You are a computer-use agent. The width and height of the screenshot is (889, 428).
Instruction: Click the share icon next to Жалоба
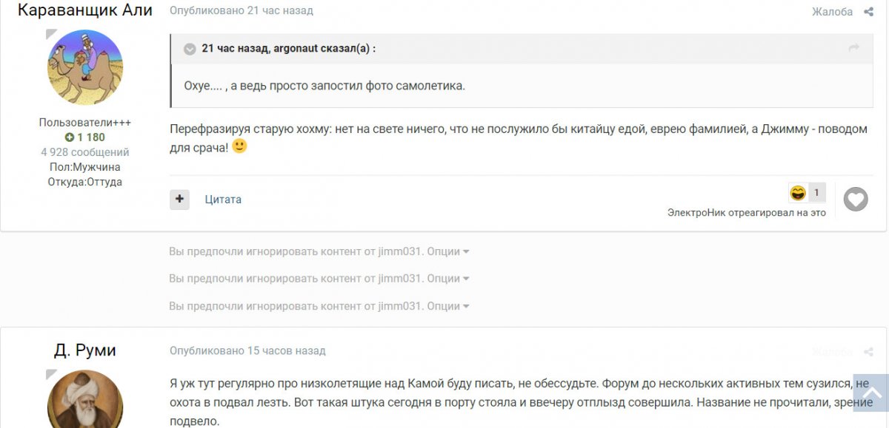pyautogui.click(x=868, y=12)
